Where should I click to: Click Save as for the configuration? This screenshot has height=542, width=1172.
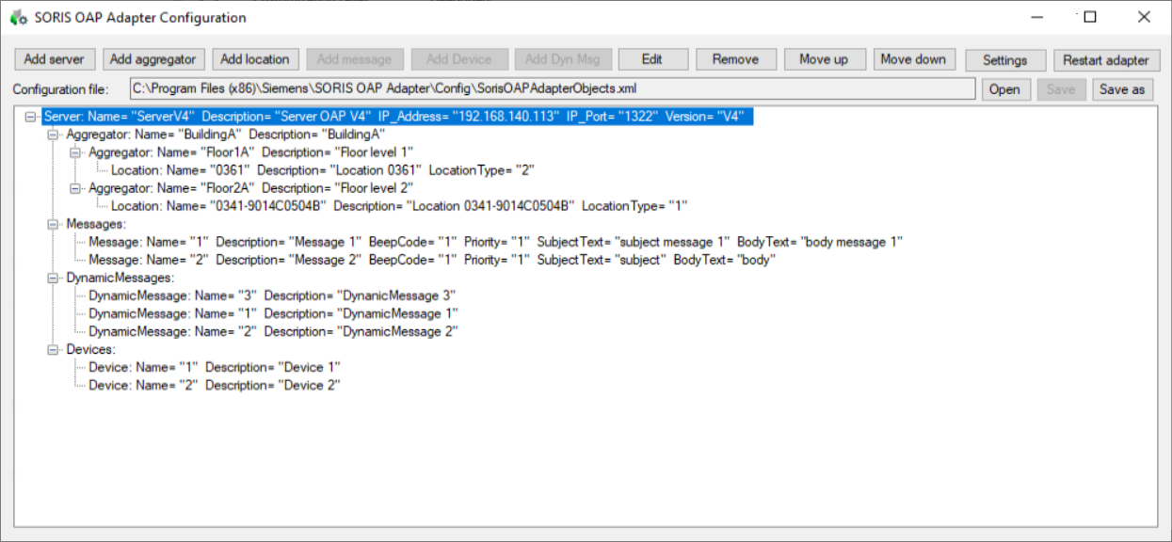[x=1128, y=89]
